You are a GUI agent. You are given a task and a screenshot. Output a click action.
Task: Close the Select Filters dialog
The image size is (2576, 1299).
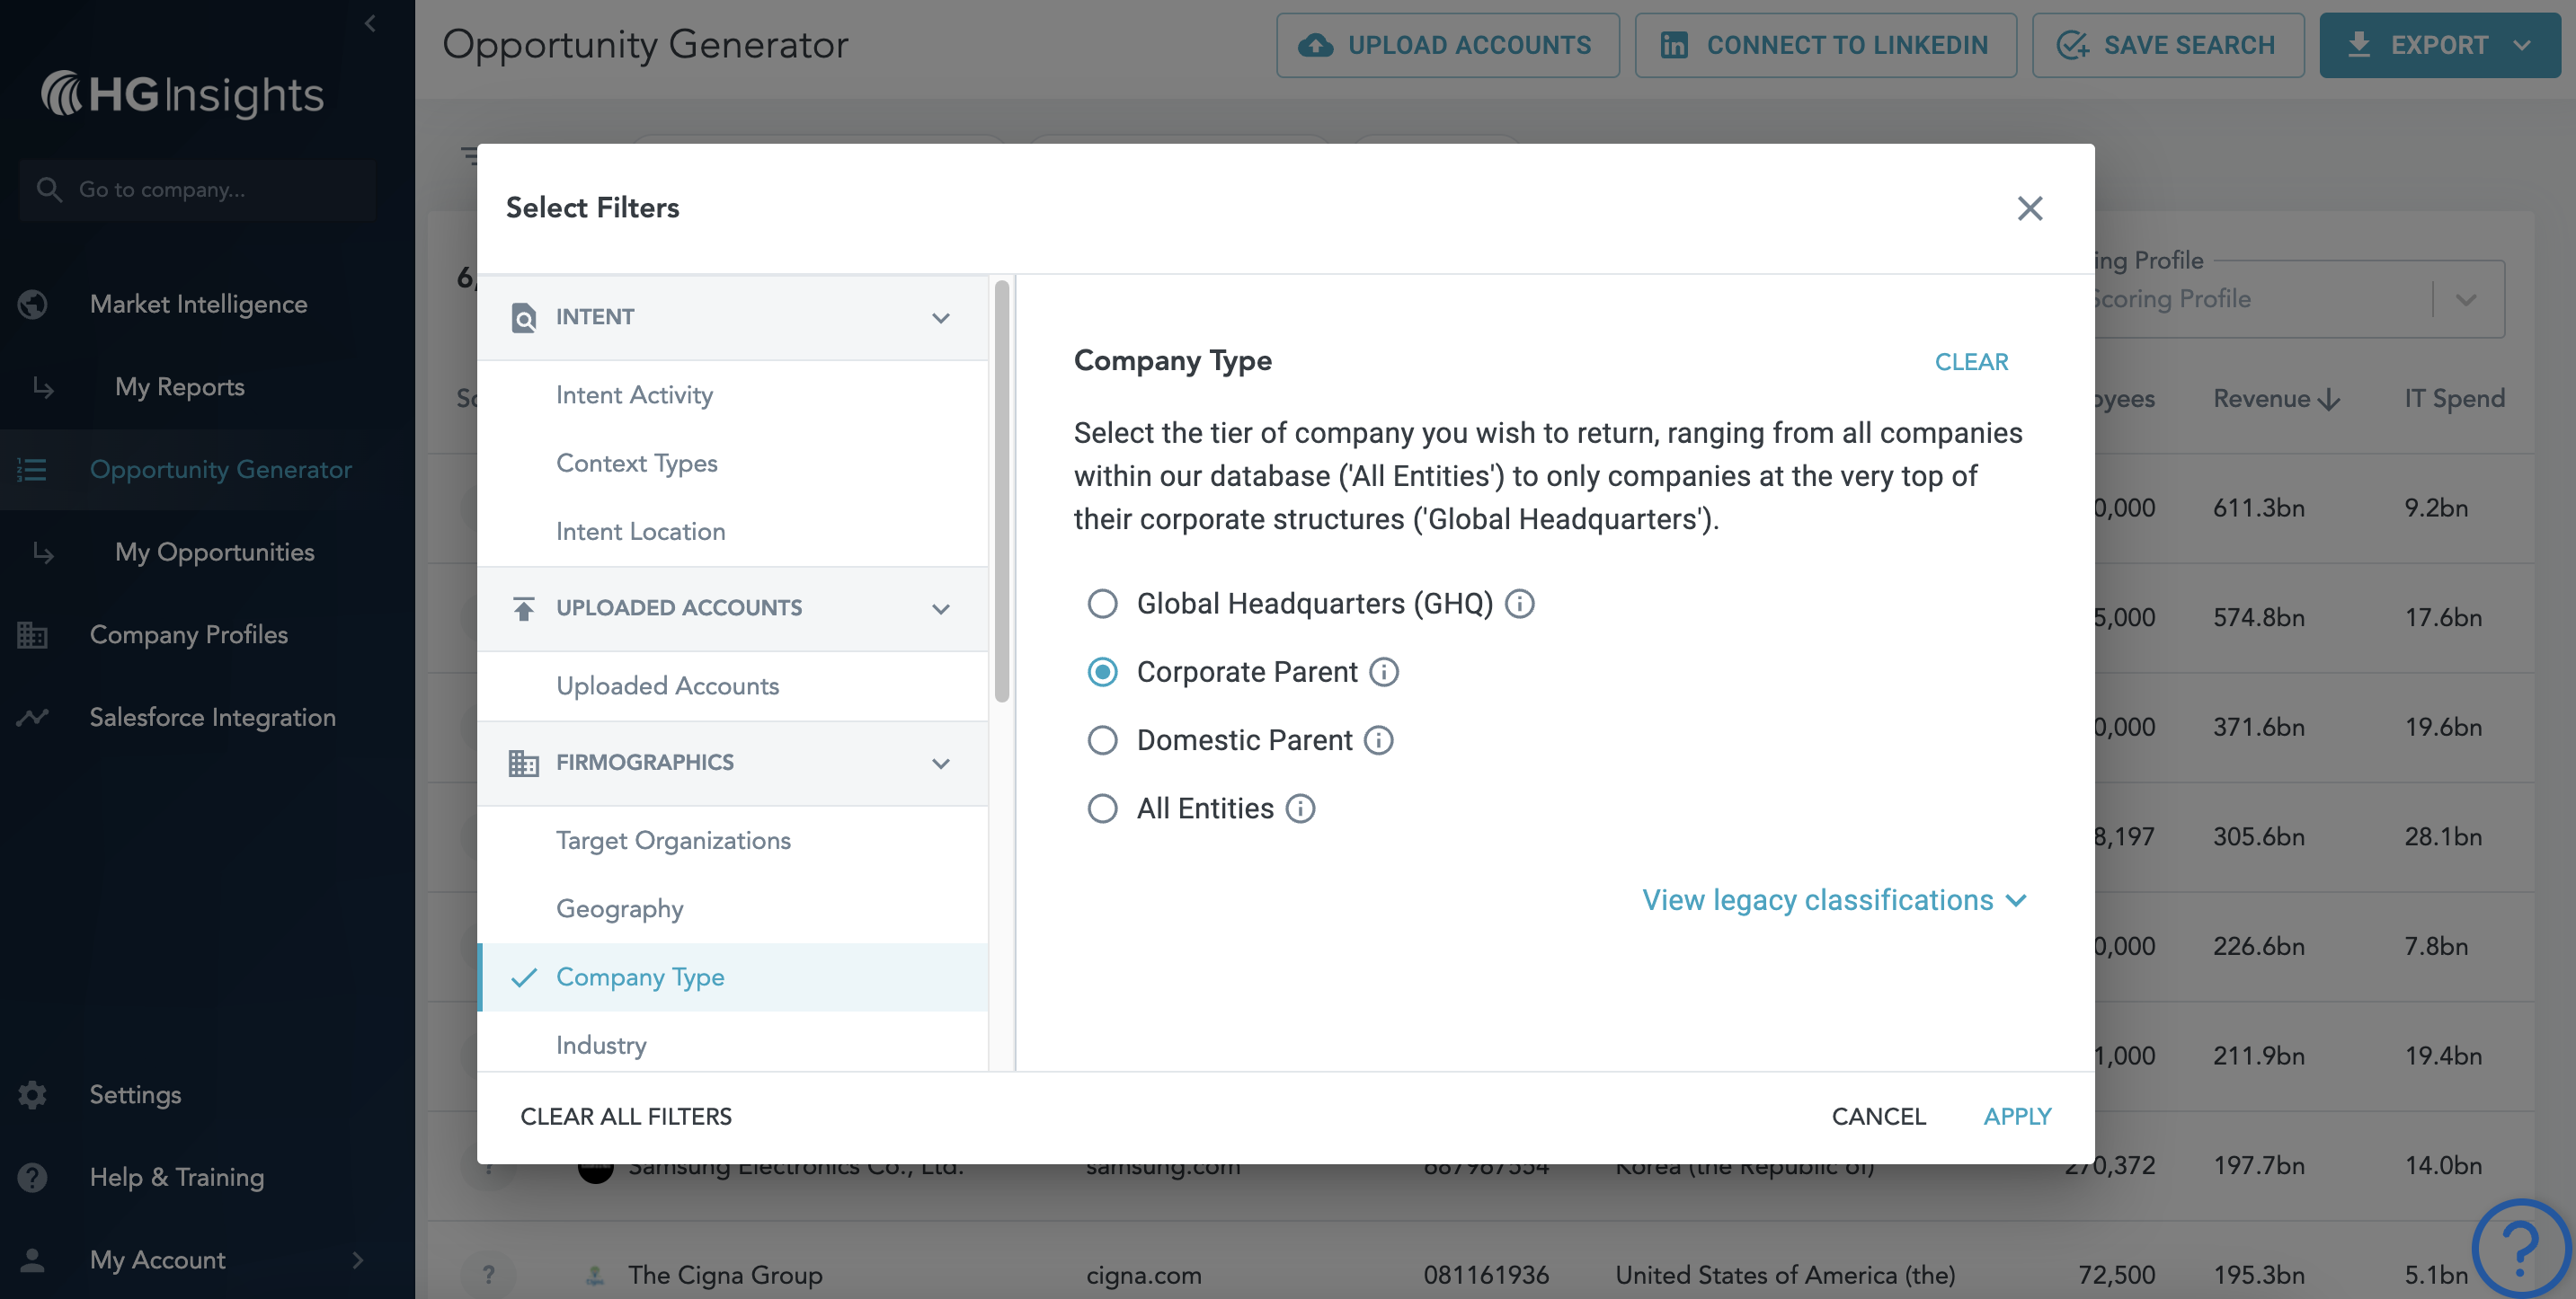pos(2029,208)
